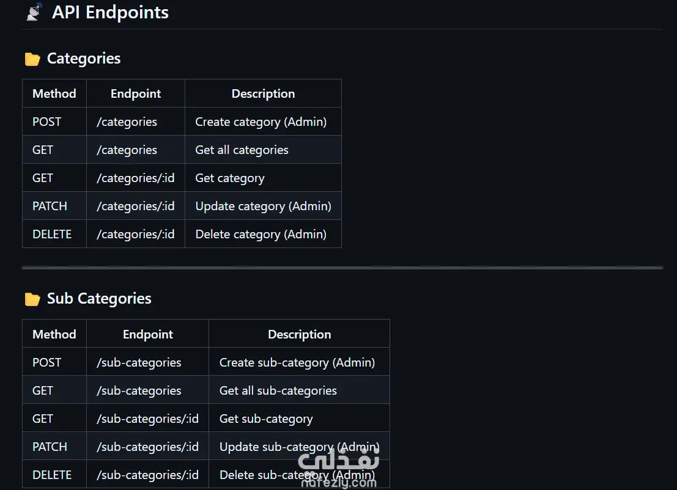
Task: Click Description header in the Categories table
Action: click(263, 93)
